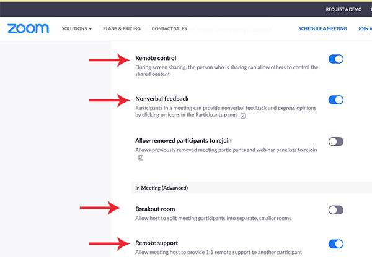Image resolution: width=372 pixels, height=257 pixels.
Task: Enable Allow removed participants to rejoin
Action: click(x=335, y=141)
